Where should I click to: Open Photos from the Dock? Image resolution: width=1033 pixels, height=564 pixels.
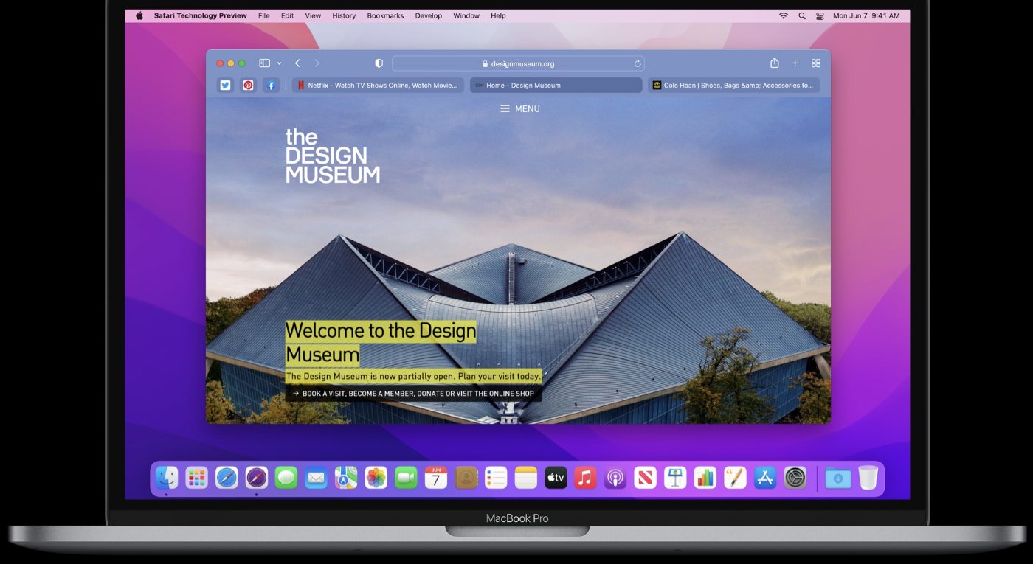[376, 478]
